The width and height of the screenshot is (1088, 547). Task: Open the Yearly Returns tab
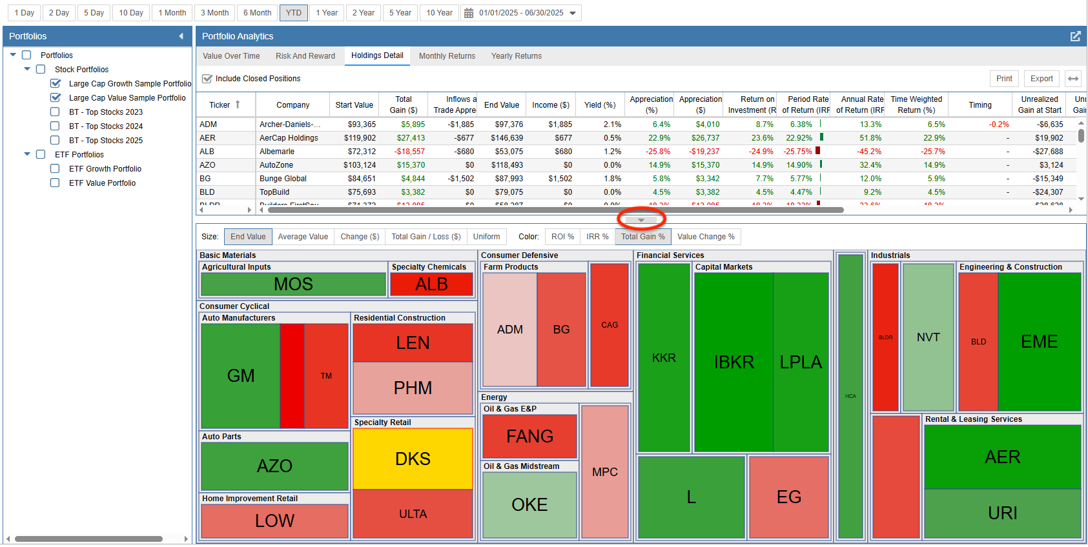click(517, 56)
